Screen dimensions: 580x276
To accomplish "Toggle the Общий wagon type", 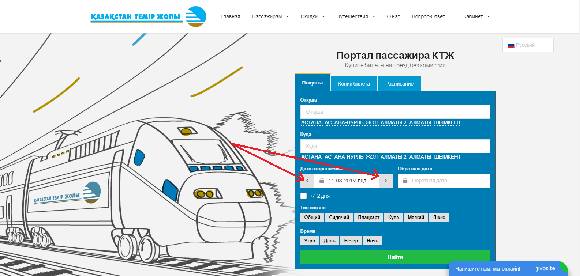I will coord(312,217).
